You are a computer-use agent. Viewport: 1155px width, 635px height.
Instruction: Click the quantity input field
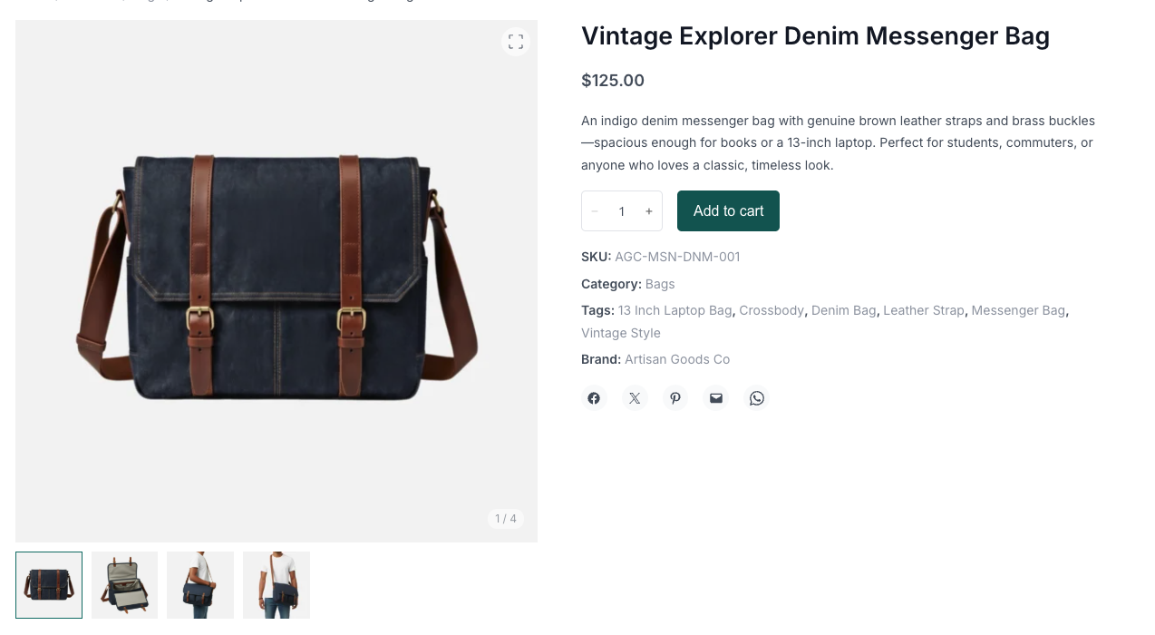[x=622, y=211]
